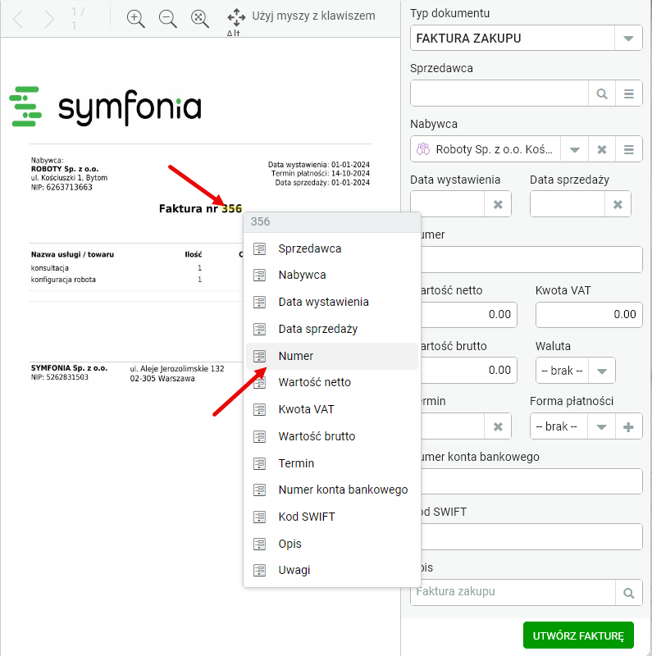Select Wartość netto in context menu
The image size is (652, 656).
coord(332,382)
